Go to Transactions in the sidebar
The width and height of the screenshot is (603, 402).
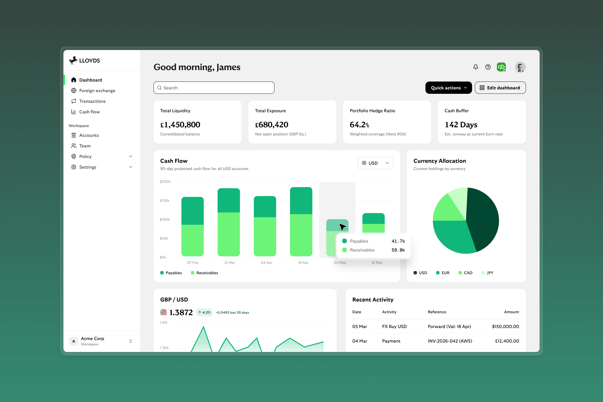pyautogui.click(x=92, y=101)
